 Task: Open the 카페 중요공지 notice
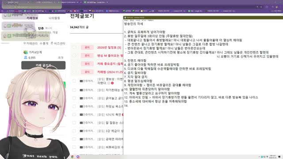tap(110, 64)
